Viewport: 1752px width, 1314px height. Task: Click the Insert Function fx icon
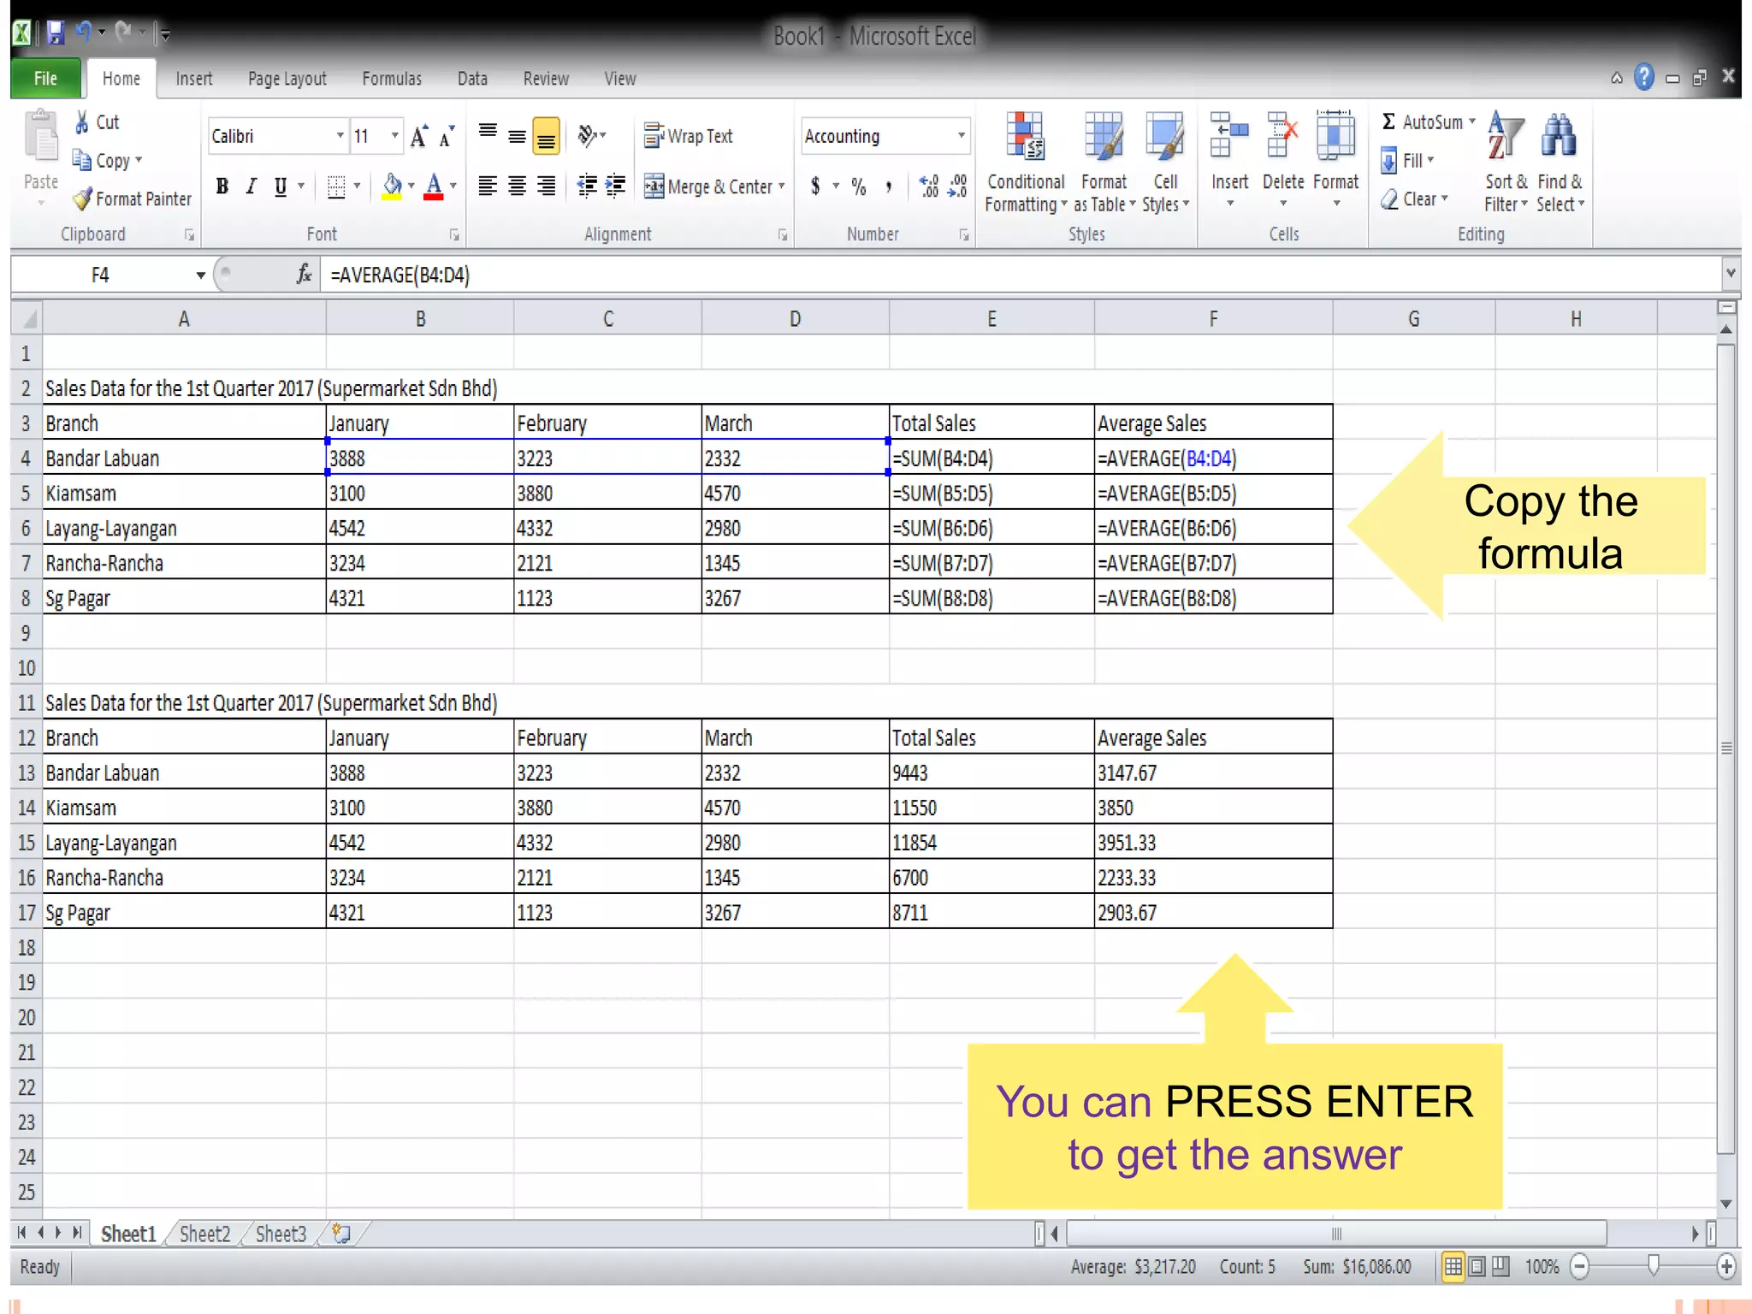coord(304,275)
